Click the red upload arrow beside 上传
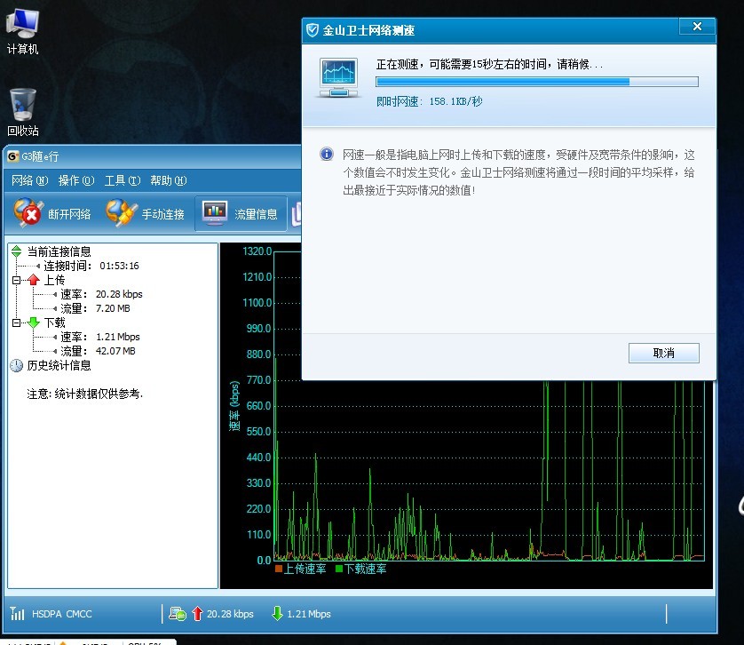This screenshot has width=744, height=645. click(x=33, y=280)
